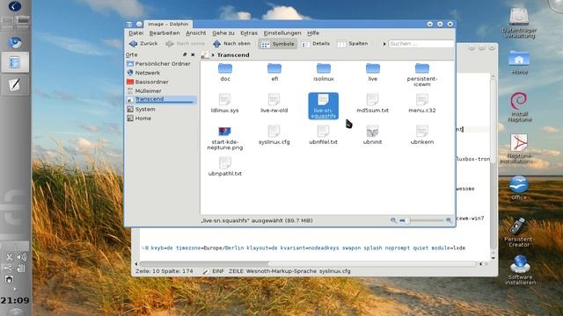Click the zoom in magnifier icon
This screenshot has height=316, width=563.
click(x=449, y=220)
